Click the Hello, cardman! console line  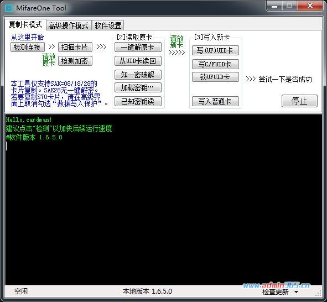29,119
